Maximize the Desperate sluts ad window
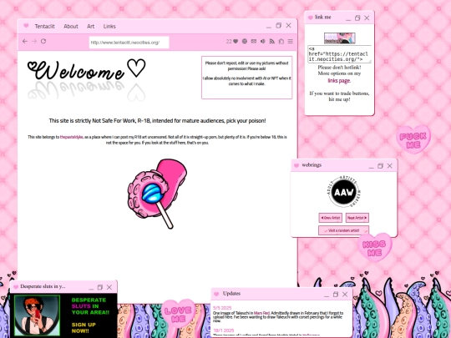 click(100, 287)
